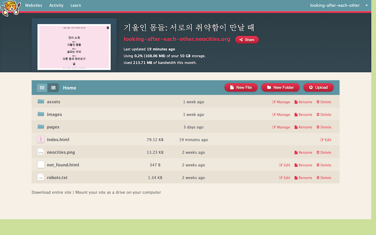Switch to list view icon
Screen dimensions: 376x235
click(x=53, y=88)
